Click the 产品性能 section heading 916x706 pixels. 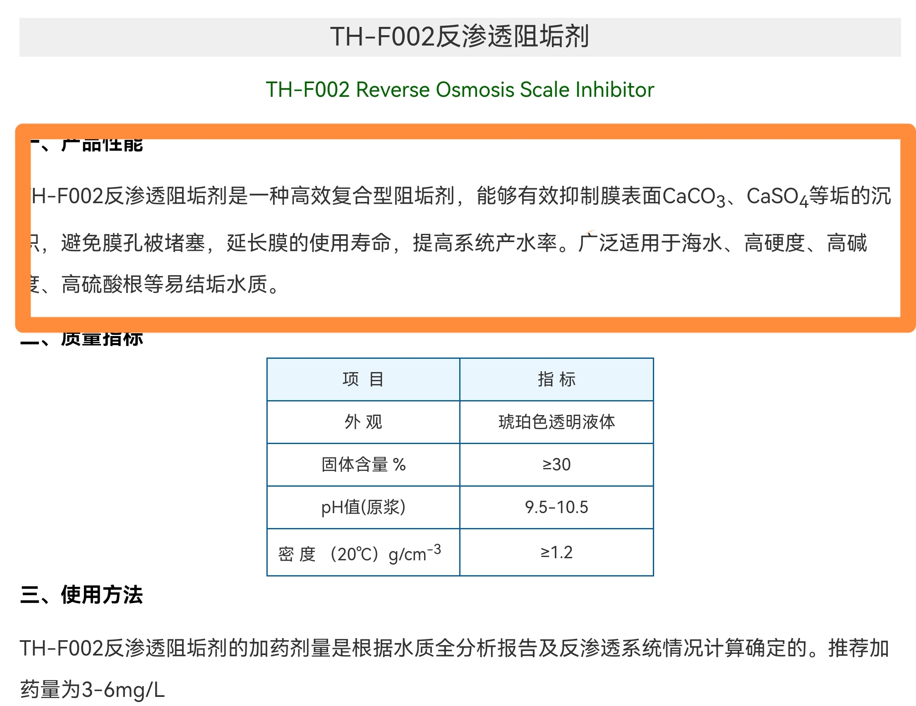(102, 145)
